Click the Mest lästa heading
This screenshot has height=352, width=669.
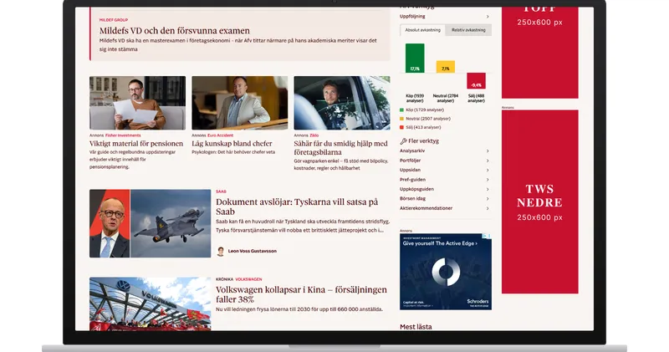coord(416,327)
